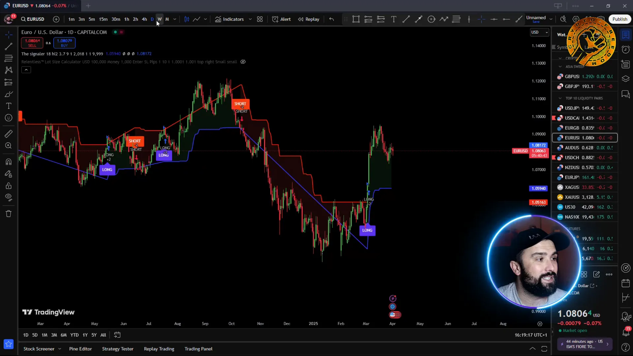
Task: Click the 1.08070 BUY button
Action: [64, 43]
